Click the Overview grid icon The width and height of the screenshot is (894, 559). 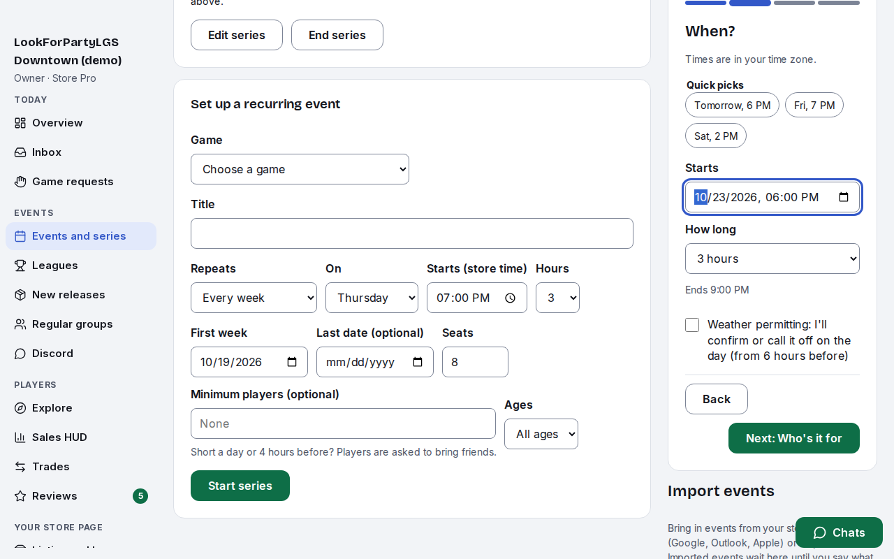click(x=20, y=123)
